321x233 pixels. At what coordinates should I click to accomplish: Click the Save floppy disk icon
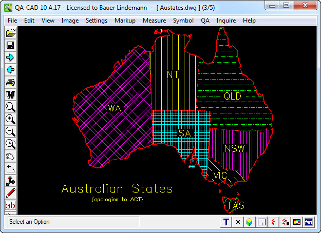click(11, 45)
